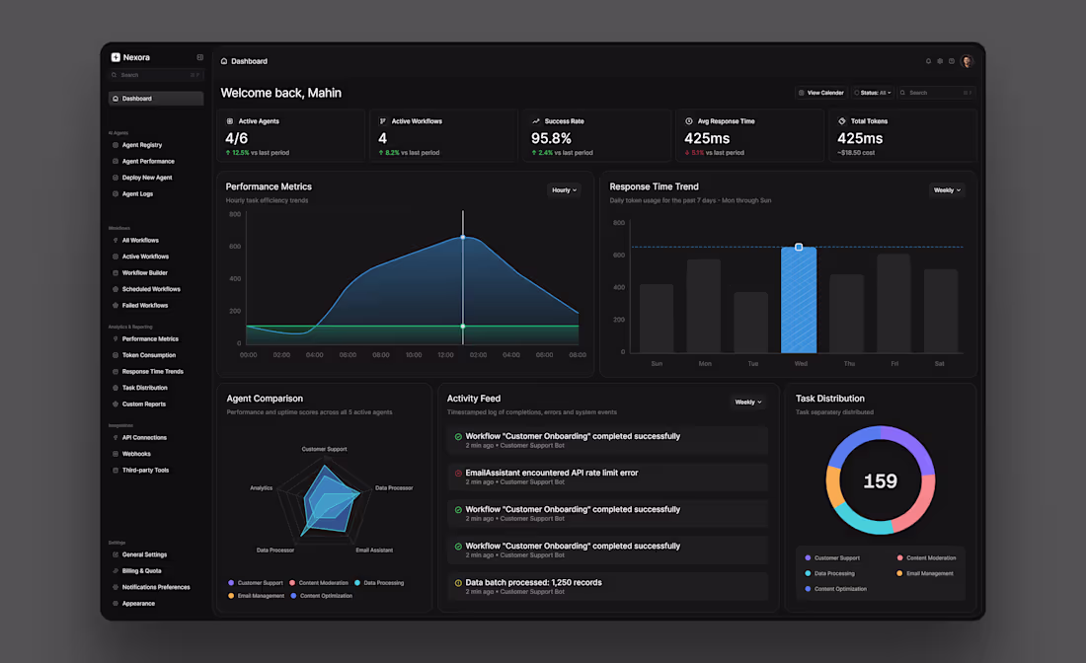Click the Billing & Quota sidebar icon
The image size is (1086, 663).
tap(116, 571)
